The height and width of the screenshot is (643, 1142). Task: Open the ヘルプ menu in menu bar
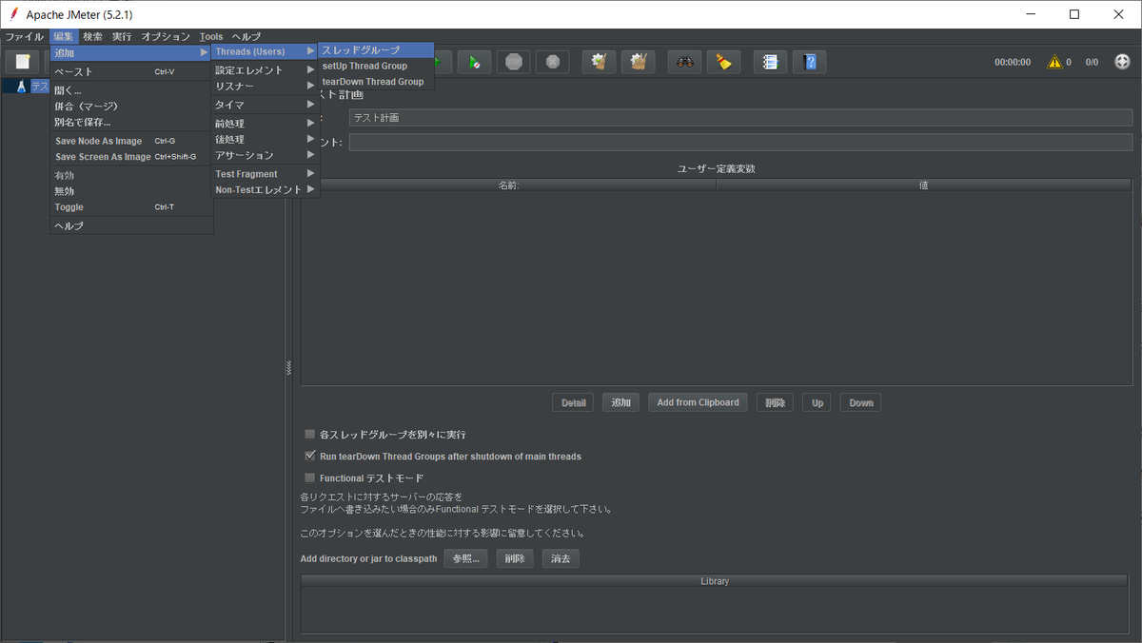(246, 36)
